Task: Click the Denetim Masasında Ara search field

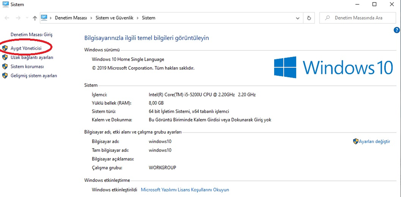Action: coord(358,18)
